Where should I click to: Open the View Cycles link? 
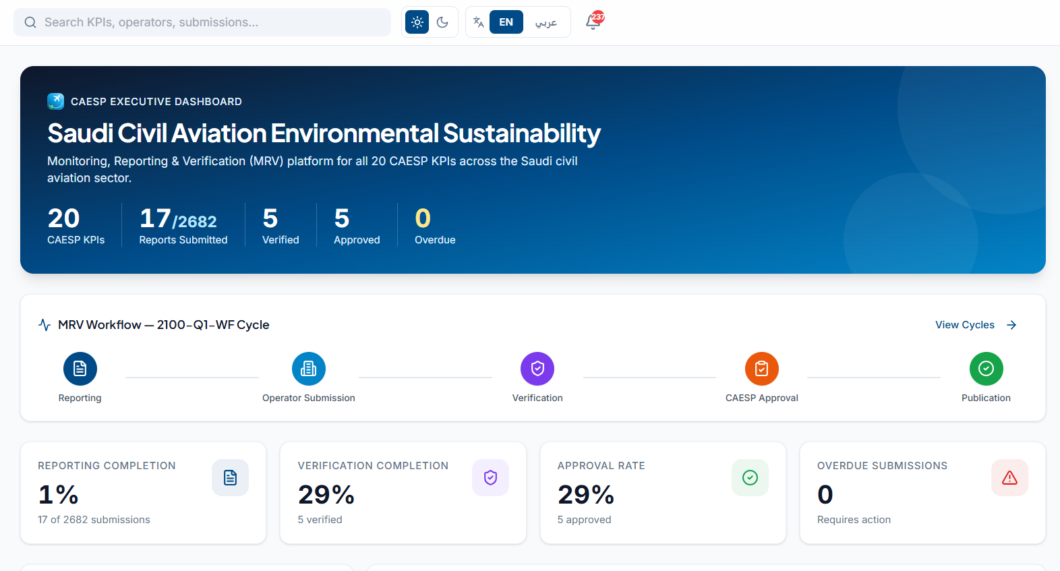[976, 325]
